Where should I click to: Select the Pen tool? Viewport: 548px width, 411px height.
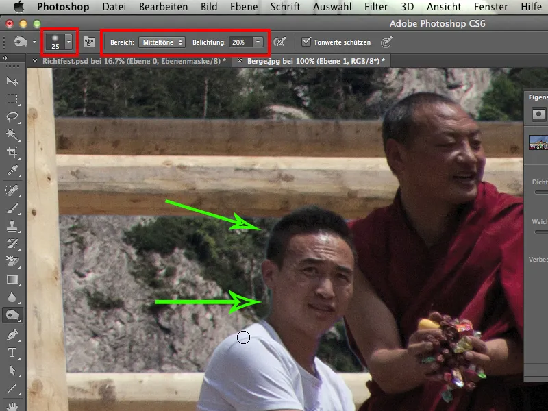(x=12, y=335)
